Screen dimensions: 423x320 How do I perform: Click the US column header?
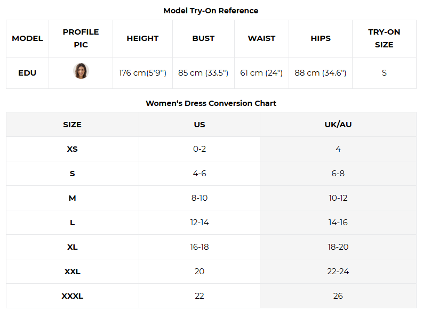199,125
